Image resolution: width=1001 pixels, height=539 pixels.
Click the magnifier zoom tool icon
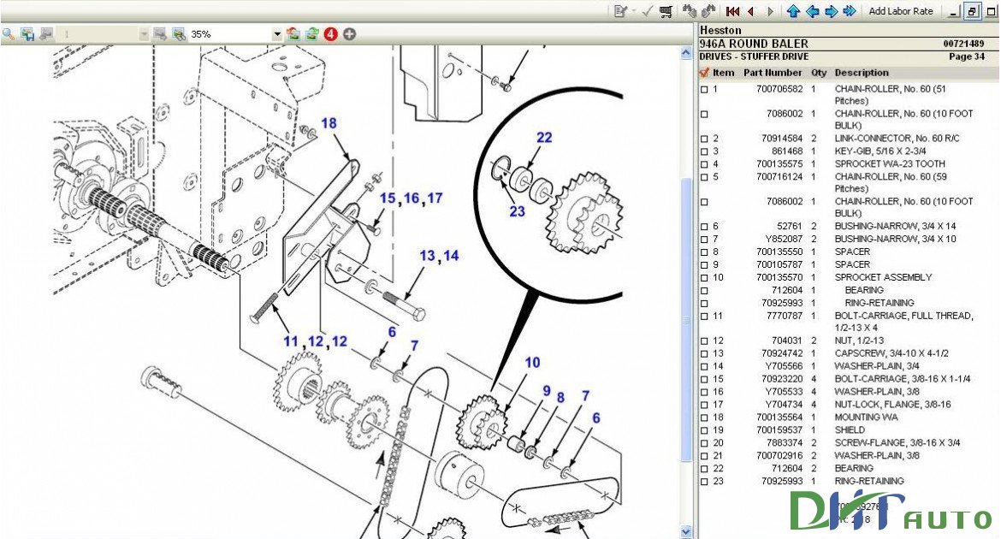coord(9,34)
